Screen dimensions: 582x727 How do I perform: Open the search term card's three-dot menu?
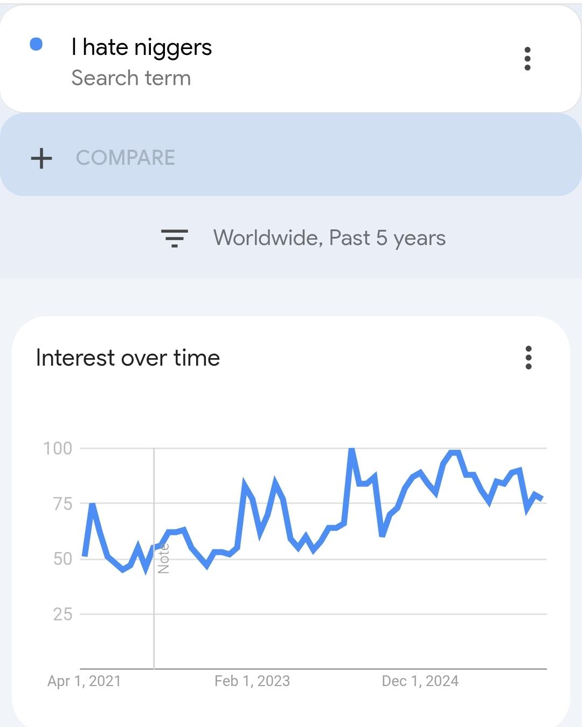coord(528,59)
